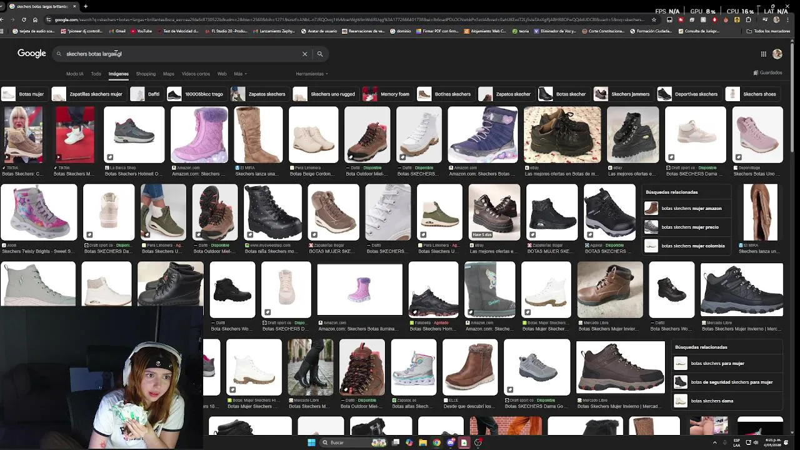Clear the search box with X

point(305,54)
